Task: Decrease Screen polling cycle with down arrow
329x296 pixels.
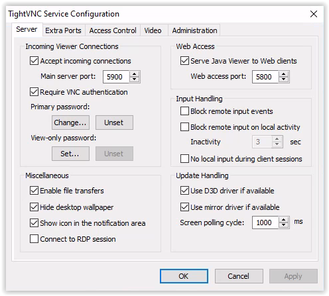Action: coord(283,225)
